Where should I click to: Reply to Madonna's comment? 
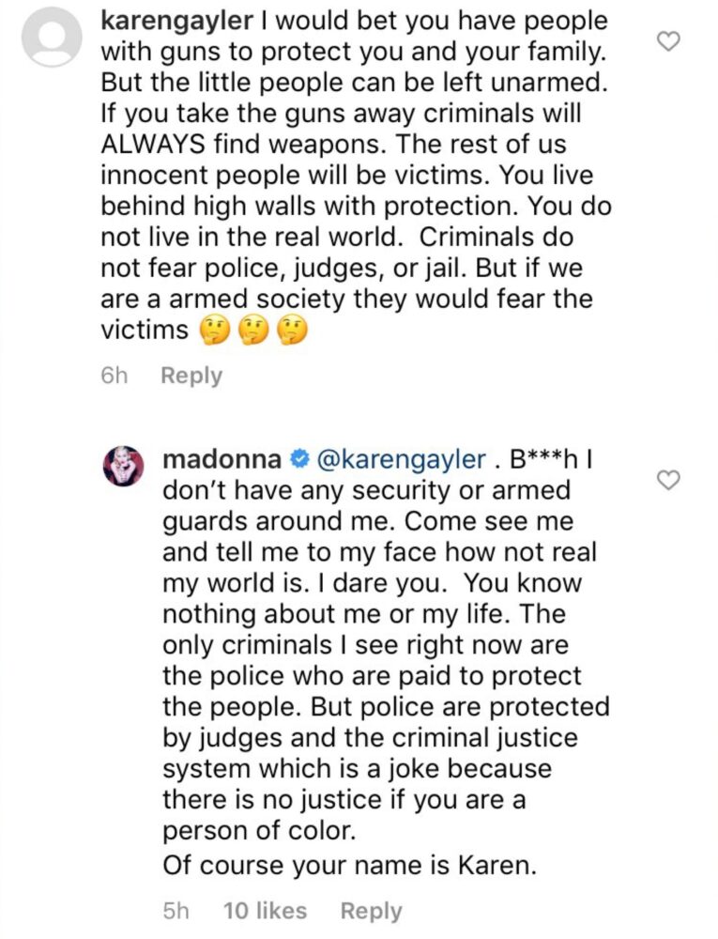coord(371,910)
